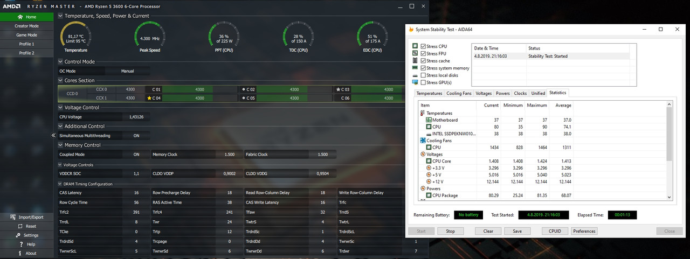This screenshot has width=690, height=259.
Task: Switch to Game Mode profile
Action: (x=26, y=35)
